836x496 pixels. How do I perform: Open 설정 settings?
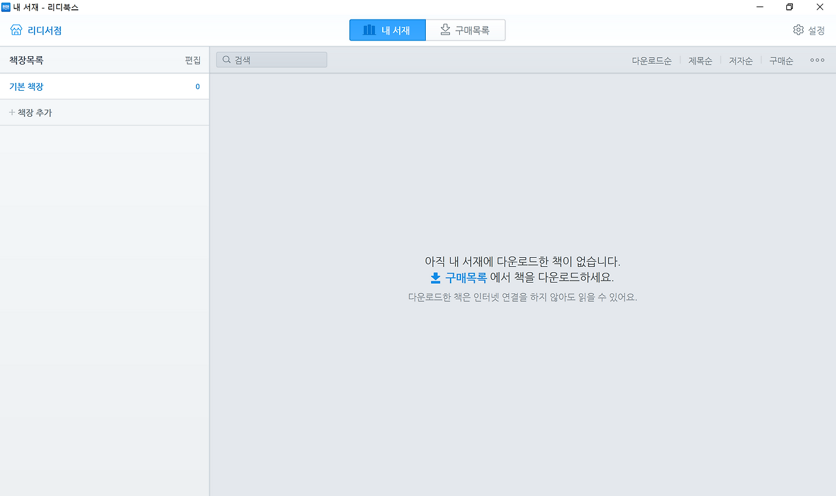(809, 30)
